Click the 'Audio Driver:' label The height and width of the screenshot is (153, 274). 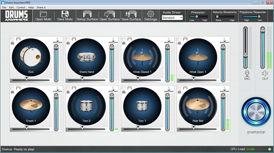tap(172, 12)
